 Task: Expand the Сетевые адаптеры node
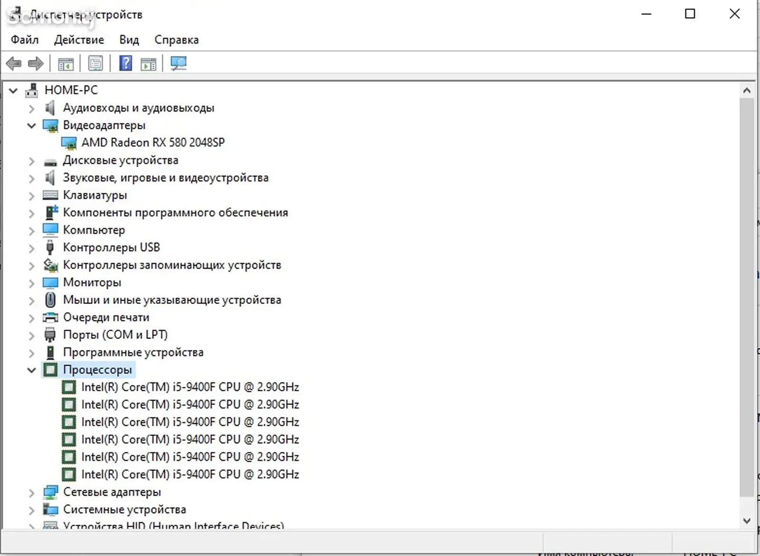(31, 493)
